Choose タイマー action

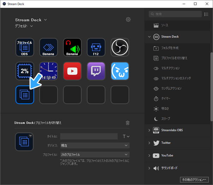click(177, 98)
